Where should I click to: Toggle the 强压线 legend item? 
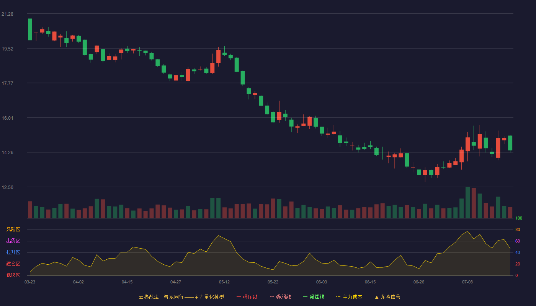pos(247,297)
